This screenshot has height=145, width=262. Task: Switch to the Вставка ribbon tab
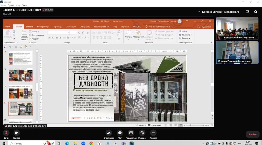click(x=29, y=27)
